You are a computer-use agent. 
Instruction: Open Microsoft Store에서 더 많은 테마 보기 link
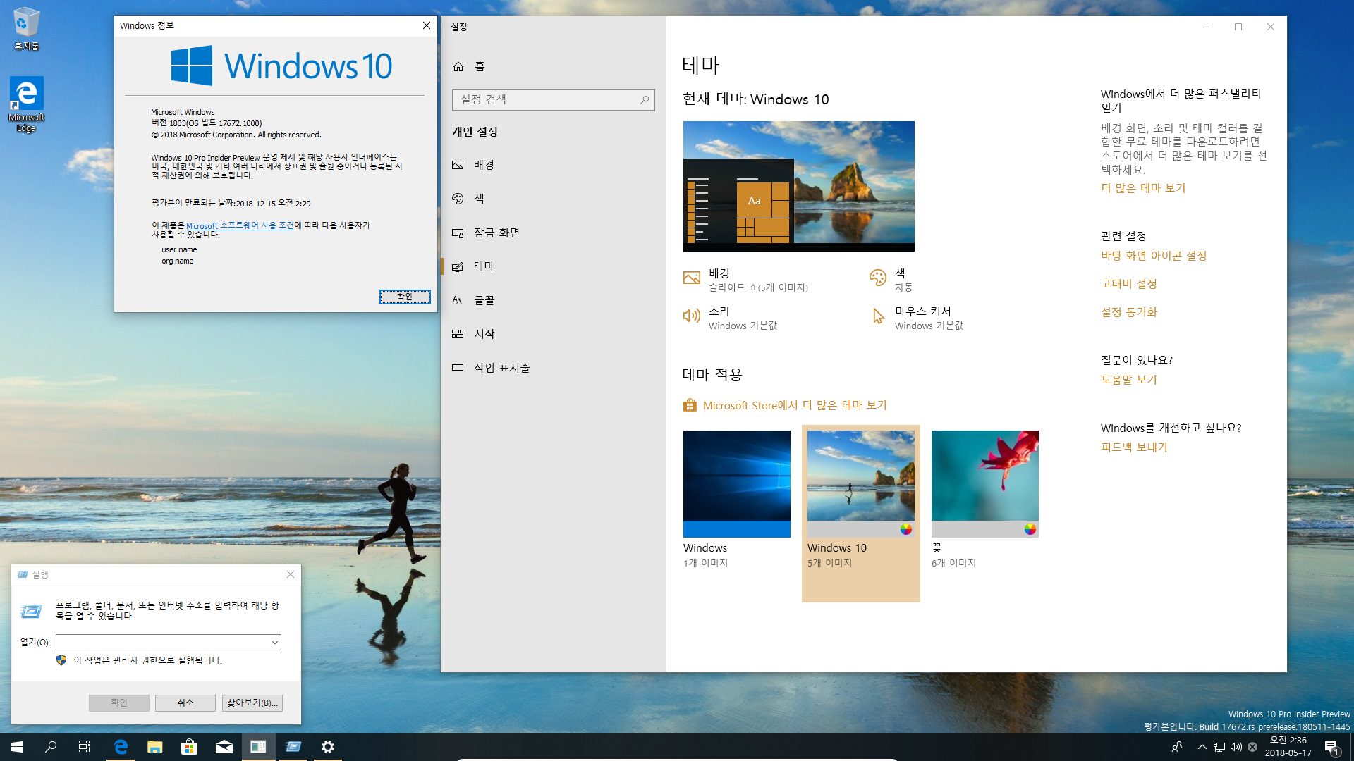[795, 405]
